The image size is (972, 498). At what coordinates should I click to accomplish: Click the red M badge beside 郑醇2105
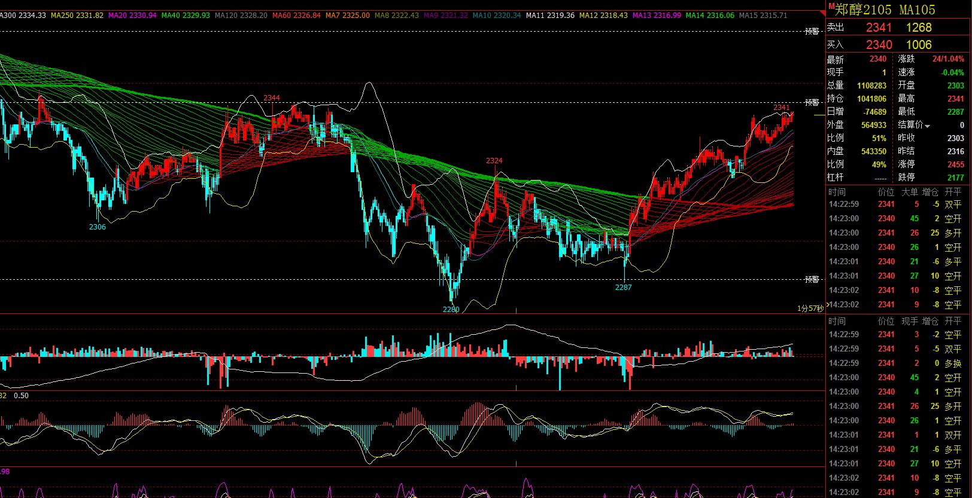tap(831, 5)
